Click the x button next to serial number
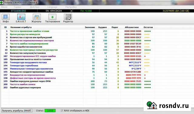The image size is (194, 114). click(72, 11)
